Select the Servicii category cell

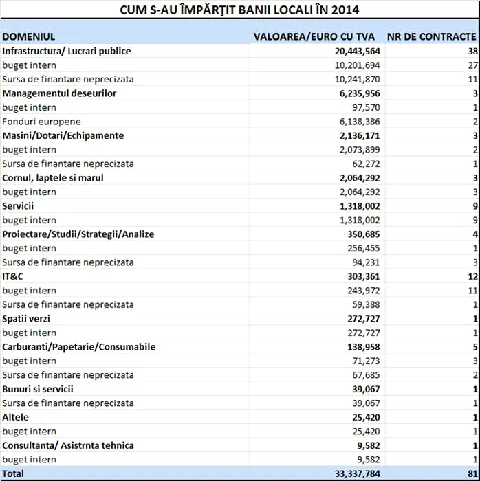click(x=18, y=206)
